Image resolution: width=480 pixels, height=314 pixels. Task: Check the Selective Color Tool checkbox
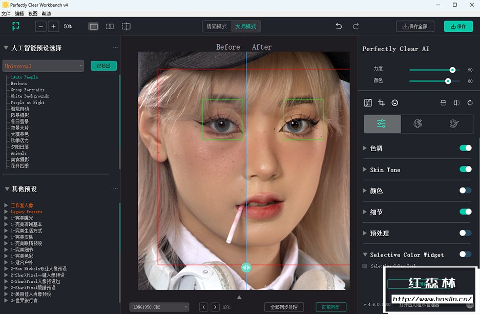365,266
